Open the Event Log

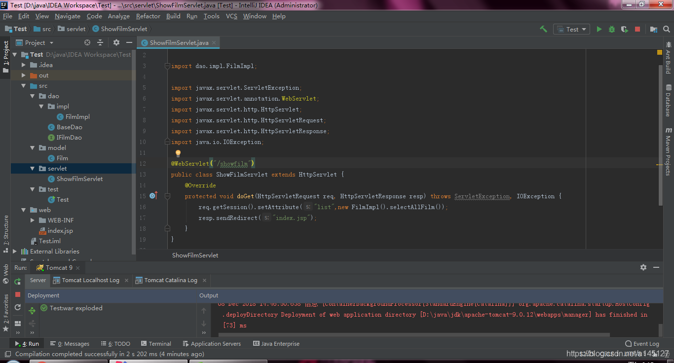[x=641, y=344]
